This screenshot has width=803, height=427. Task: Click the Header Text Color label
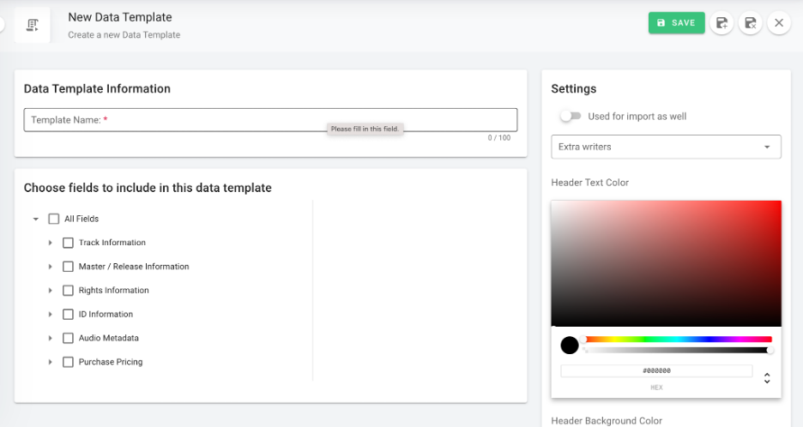[590, 183]
